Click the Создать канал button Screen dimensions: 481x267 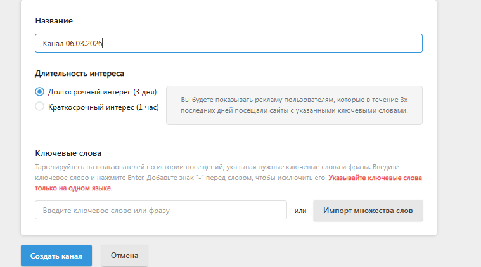click(x=56, y=256)
